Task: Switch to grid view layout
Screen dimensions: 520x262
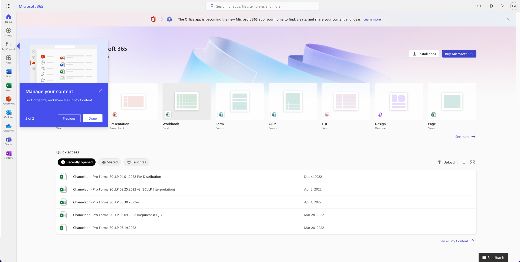Action: [473, 162]
